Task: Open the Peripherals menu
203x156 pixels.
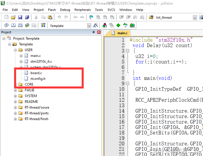Action: pyautogui.click(x=83, y=10)
